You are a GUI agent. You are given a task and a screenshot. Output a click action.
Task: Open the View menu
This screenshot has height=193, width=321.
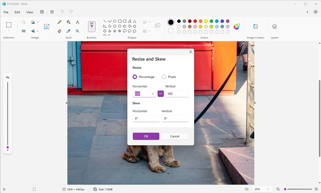click(x=30, y=12)
